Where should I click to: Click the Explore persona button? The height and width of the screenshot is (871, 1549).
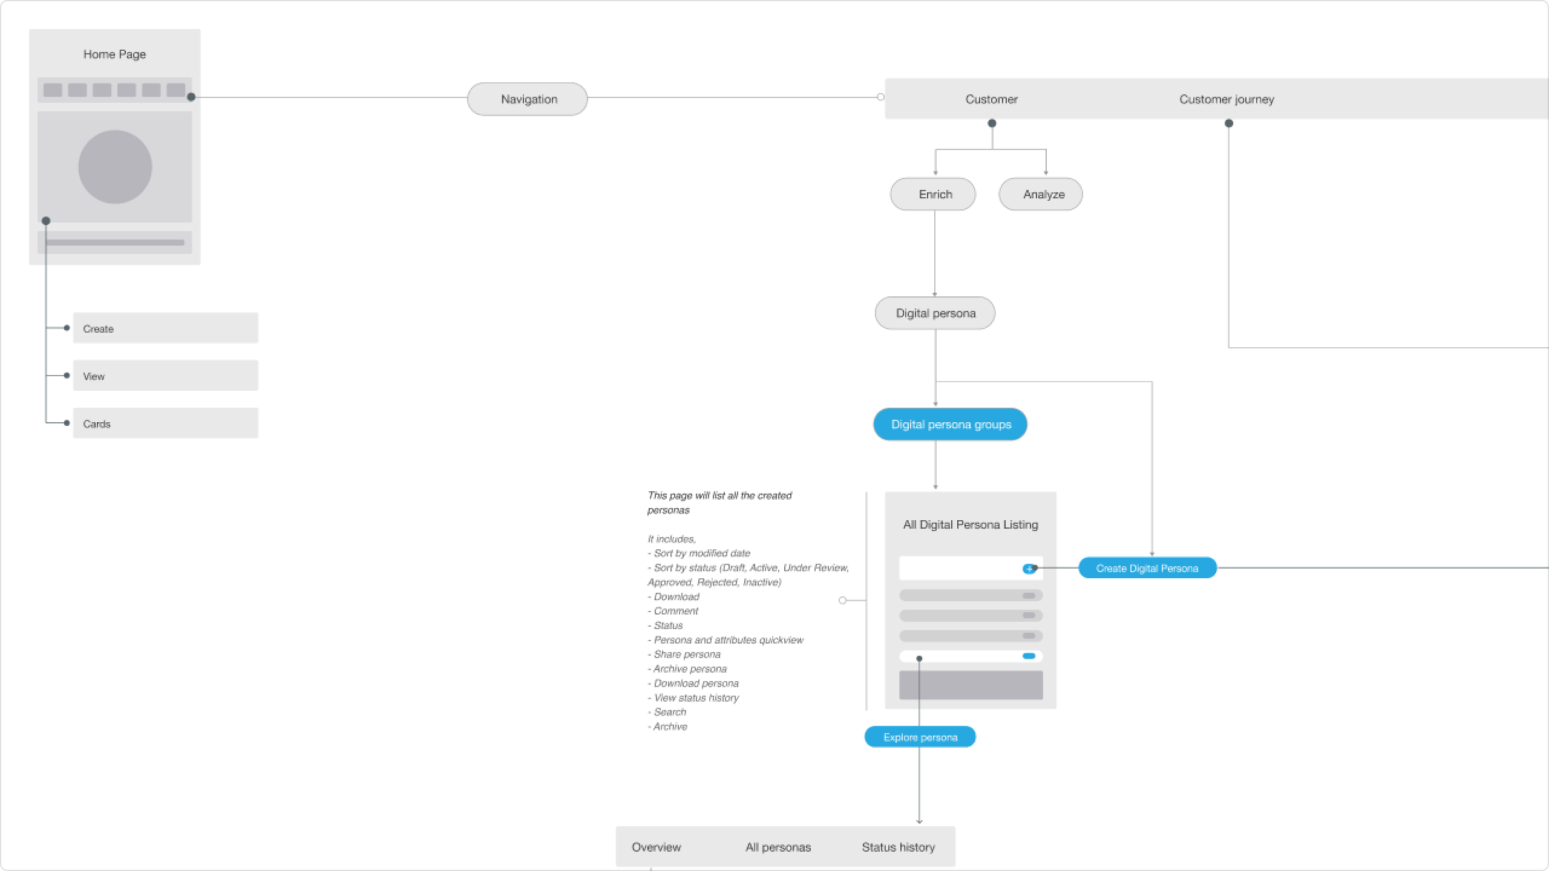pyautogui.click(x=920, y=737)
